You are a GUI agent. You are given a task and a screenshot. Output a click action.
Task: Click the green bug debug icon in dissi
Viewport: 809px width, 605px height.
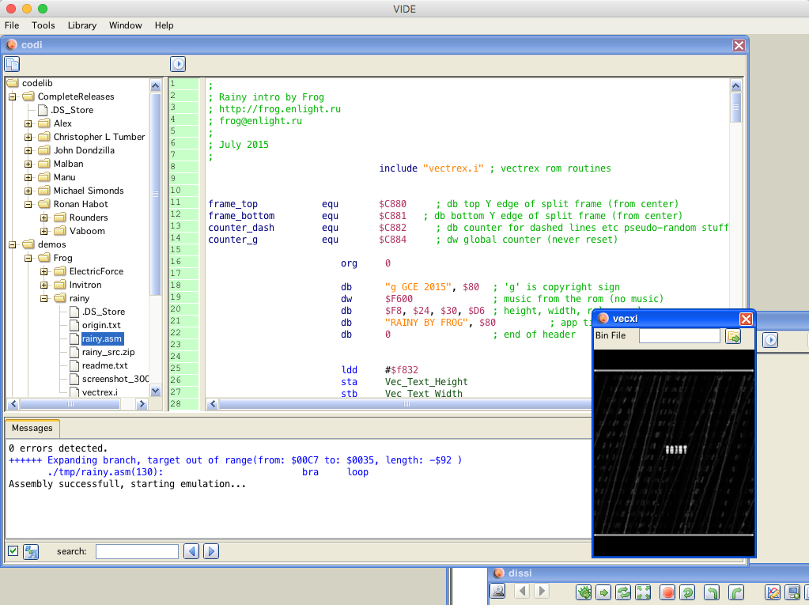point(584,592)
